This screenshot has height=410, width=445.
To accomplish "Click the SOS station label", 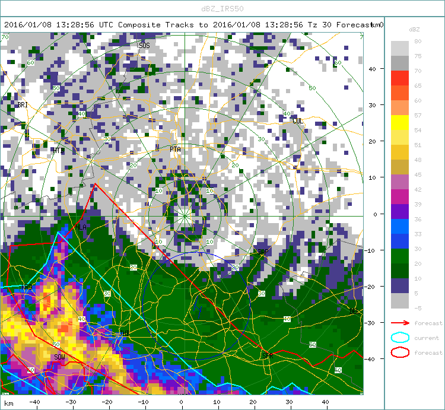I will click(x=144, y=46).
